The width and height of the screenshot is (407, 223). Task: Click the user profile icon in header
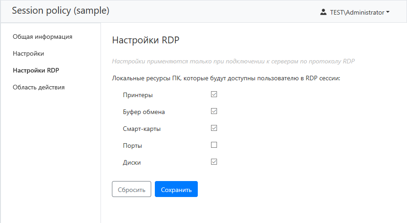coord(323,12)
